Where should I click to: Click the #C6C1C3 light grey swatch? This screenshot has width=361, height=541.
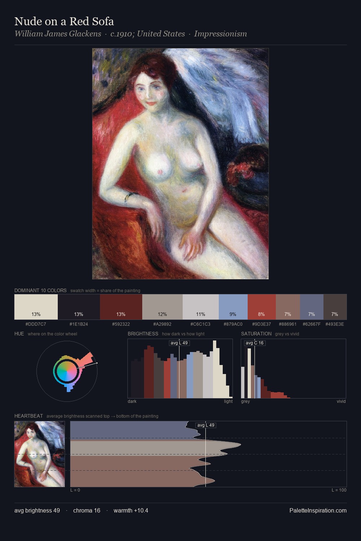coord(201,307)
